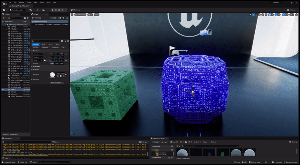Click the Save current level icon
This screenshot has height=165, width=300.
click(x=4, y=10)
